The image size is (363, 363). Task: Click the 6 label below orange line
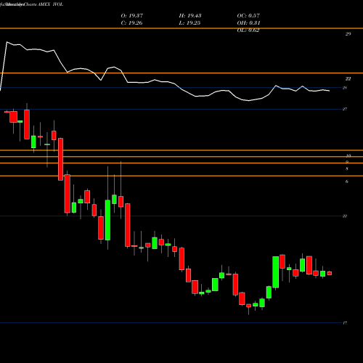tap(347, 181)
